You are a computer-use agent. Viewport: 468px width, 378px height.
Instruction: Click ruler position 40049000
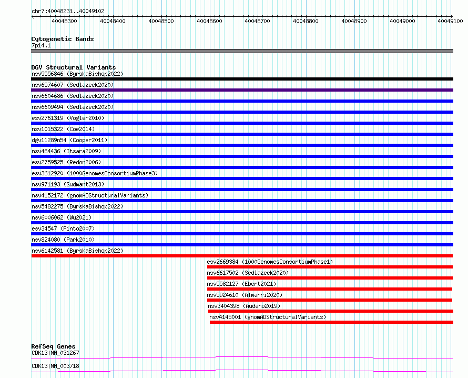coord(402,21)
